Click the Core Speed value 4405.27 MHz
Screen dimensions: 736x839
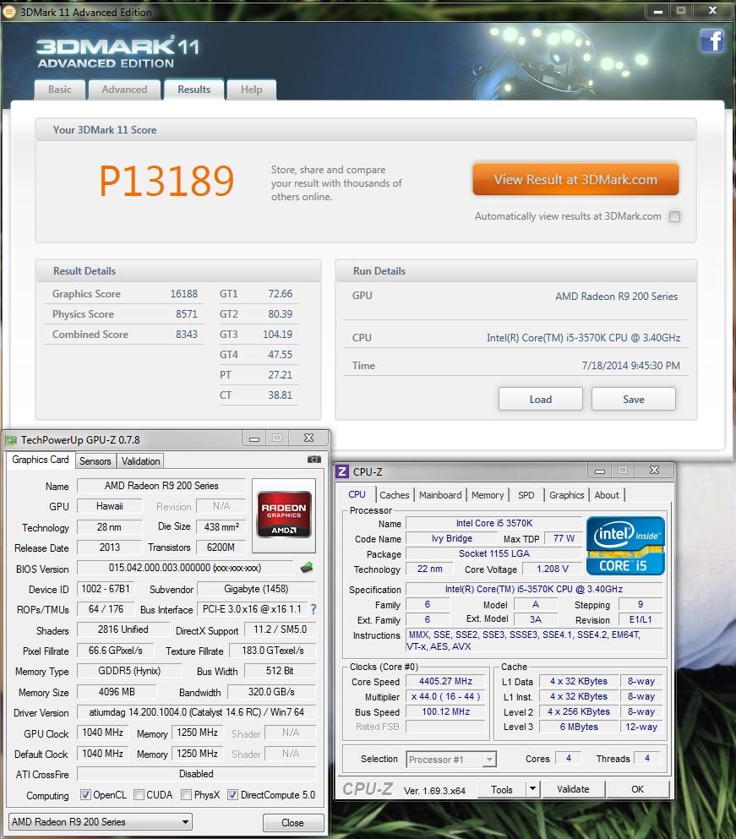tap(445, 681)
